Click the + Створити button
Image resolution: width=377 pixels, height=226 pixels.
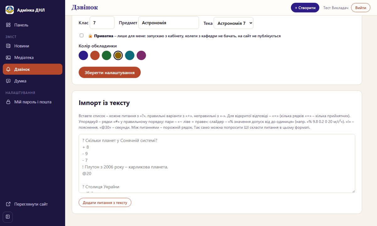[x=305, y=8]
